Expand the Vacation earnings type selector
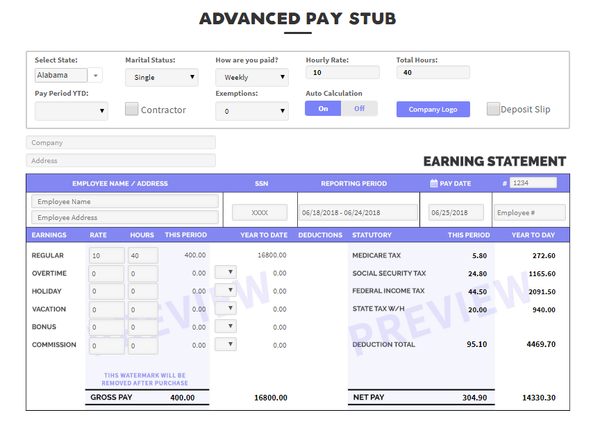This screenshot has width=600, height=433. pyautogui.click(x=225, y=308)
